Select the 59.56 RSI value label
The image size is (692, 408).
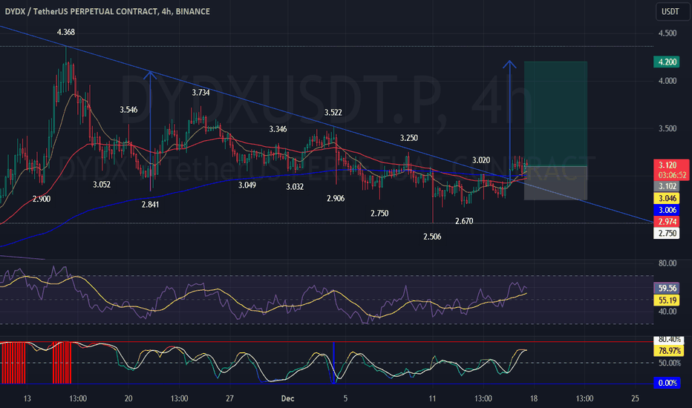point(667,288)
